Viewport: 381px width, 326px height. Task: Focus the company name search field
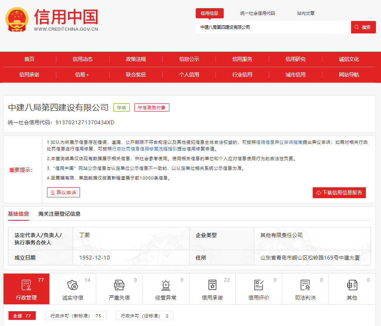[273, 27]
